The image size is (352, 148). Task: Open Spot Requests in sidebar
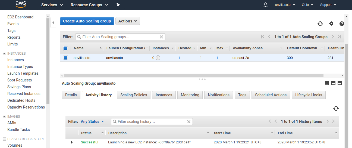20,80
